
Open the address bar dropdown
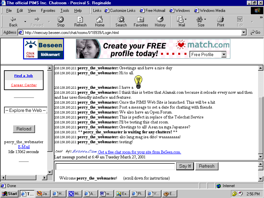[244, 32]
